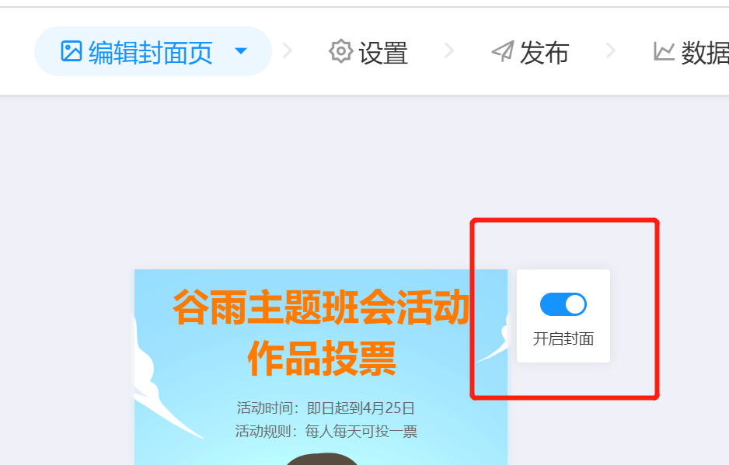
Task: Go to the 设置 step
Action: coord(383,53)
